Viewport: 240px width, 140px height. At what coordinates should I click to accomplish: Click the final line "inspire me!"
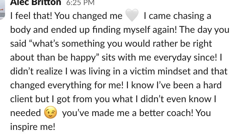[33, 127]
